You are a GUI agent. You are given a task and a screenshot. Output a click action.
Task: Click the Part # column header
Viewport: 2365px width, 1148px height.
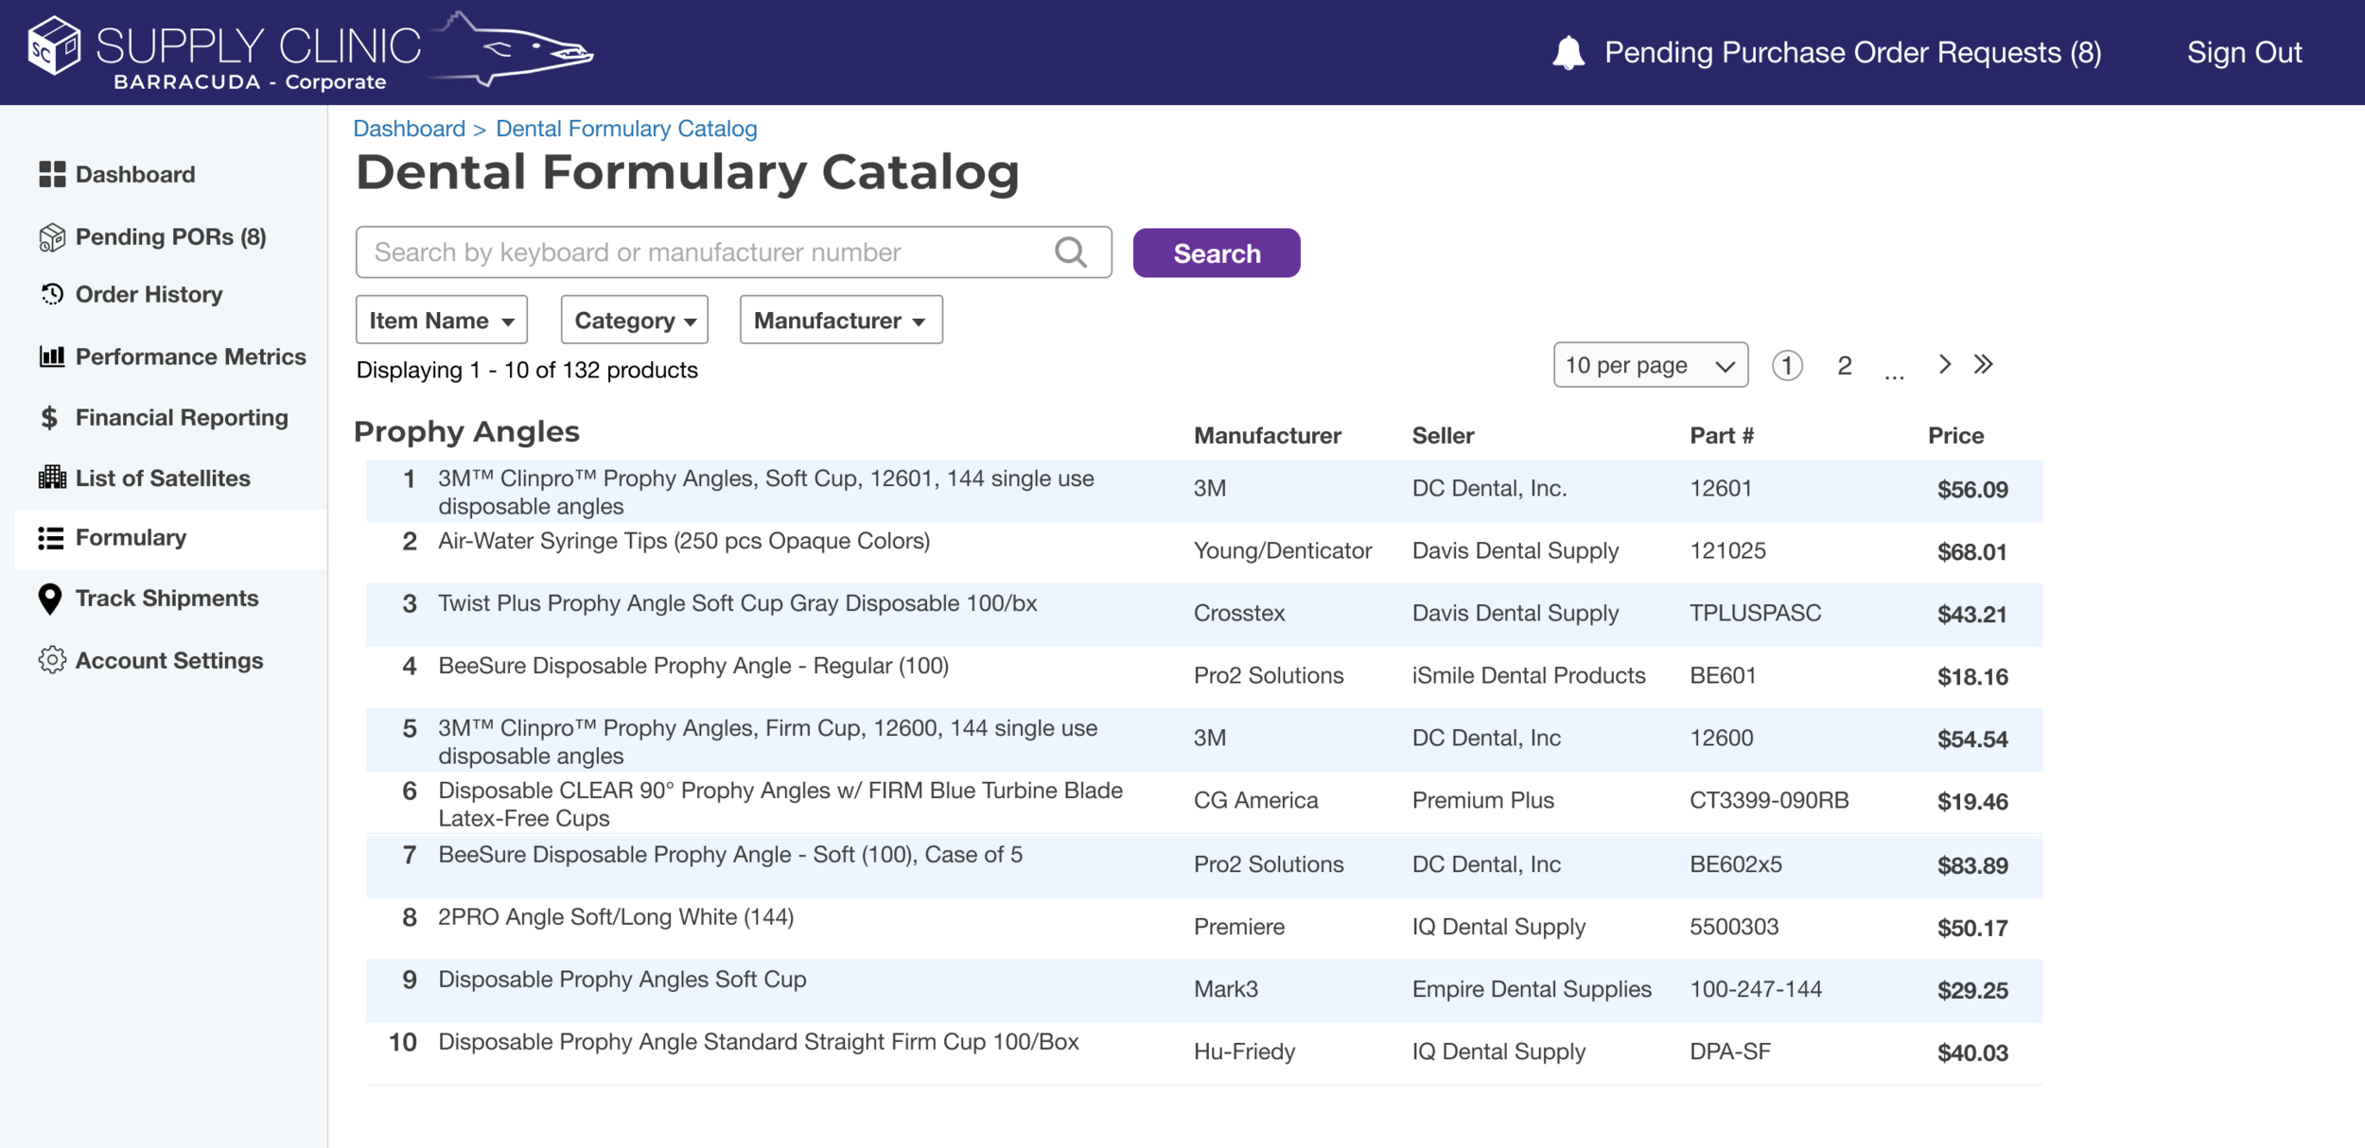point(1721,435)
